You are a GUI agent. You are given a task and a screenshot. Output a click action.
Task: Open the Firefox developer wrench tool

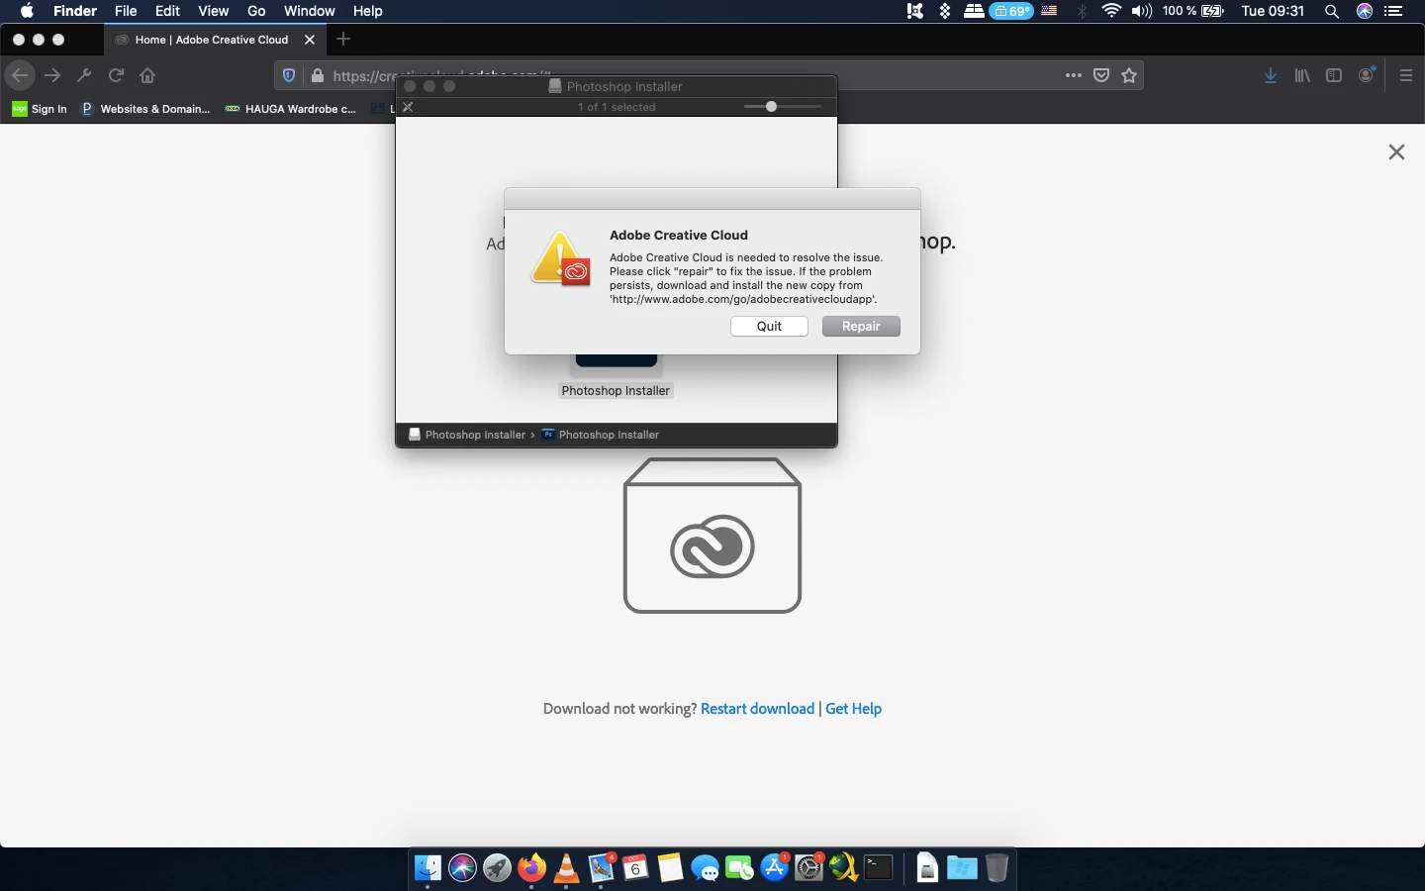pyautogui.click(x=84, y=75)
